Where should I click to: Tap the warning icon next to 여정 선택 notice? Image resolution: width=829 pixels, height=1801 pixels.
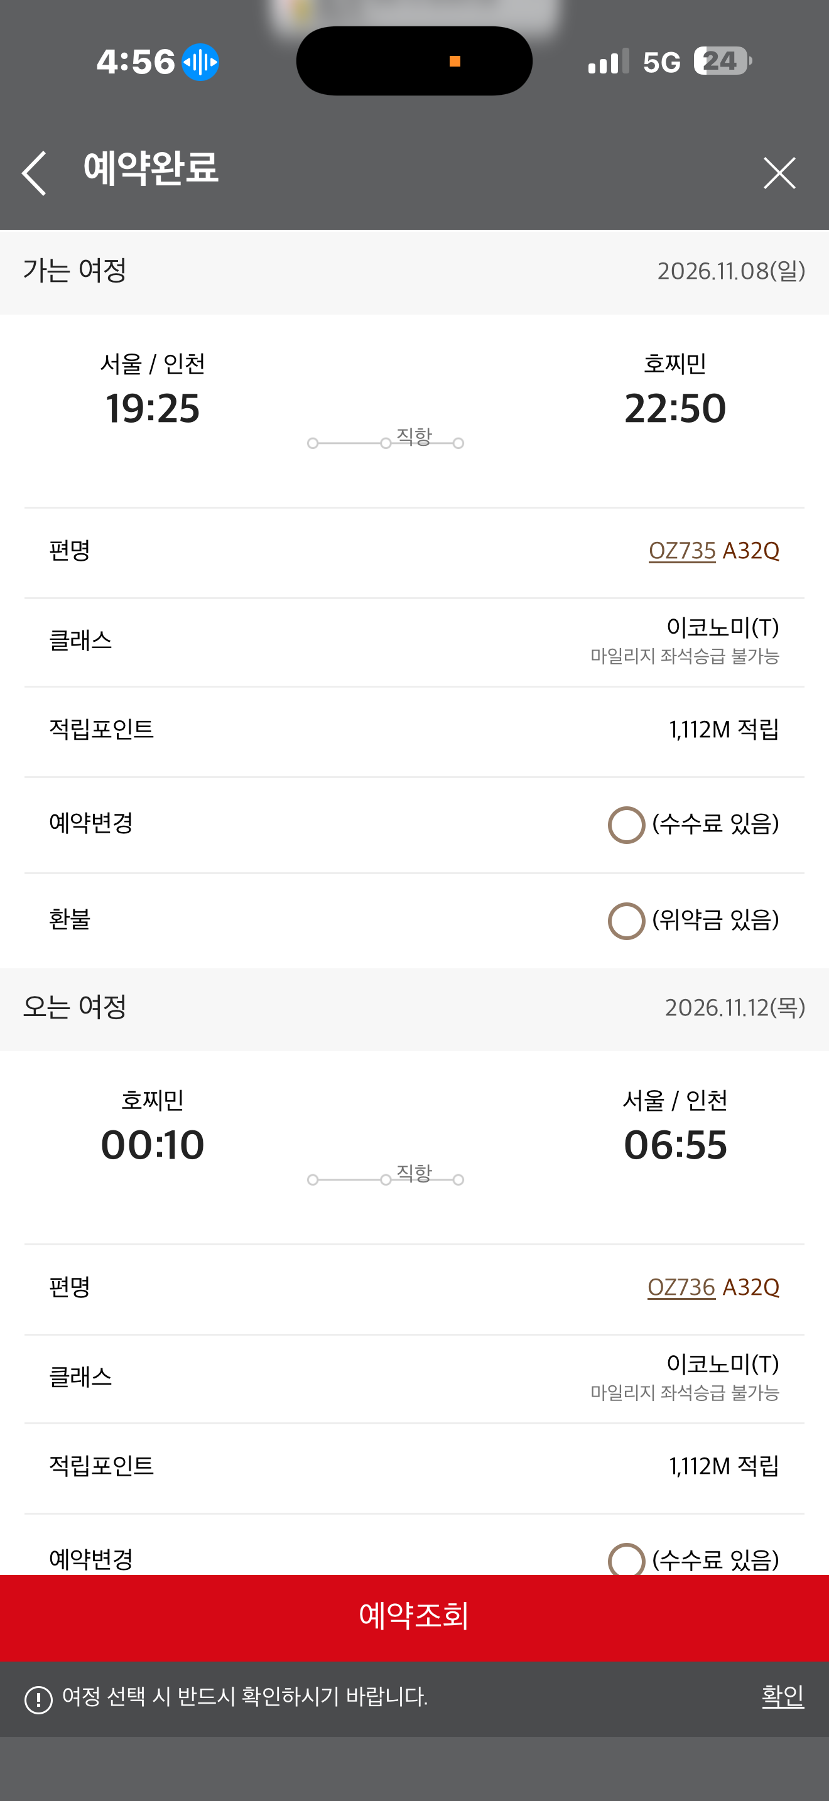(x=38, y=1700)
